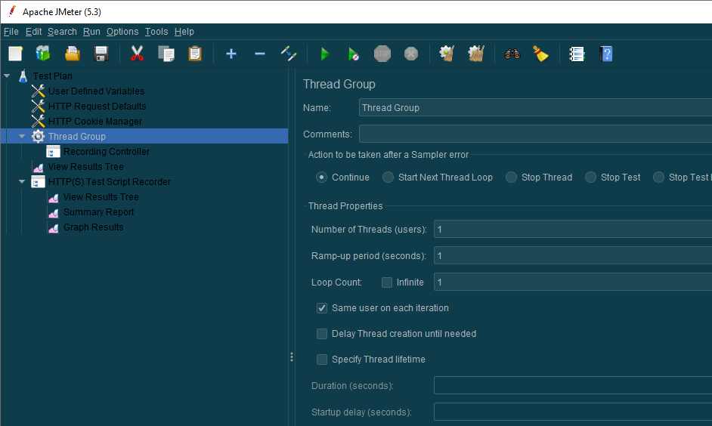
Task: Open the Function Helper list icon
Action: (577, 54)
